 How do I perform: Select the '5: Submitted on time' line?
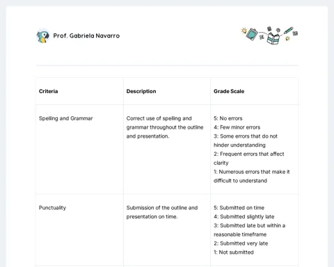tap(239, 208)
